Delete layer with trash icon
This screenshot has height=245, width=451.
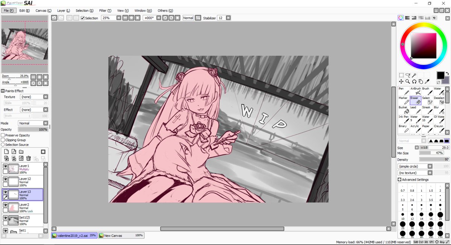[x=29, y=158]
